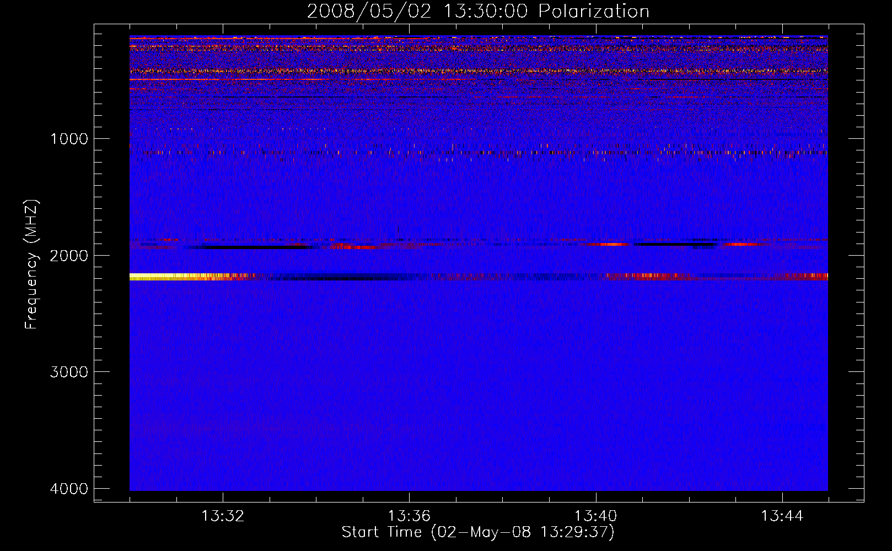
Task: Click the 13:44 time tick label
Action: pos(782,516)
